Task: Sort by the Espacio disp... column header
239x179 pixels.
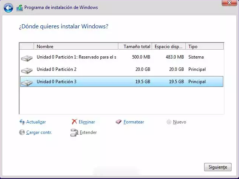Action: pos(169,46)
